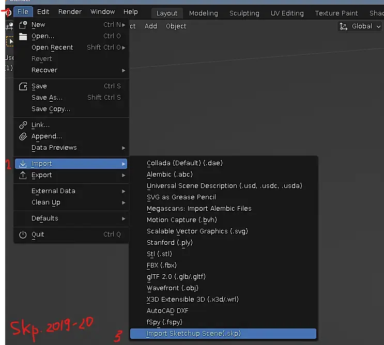This screenshot has width=384, height=345.
Task: Click the Quit power icon
Action: point(23,234)
